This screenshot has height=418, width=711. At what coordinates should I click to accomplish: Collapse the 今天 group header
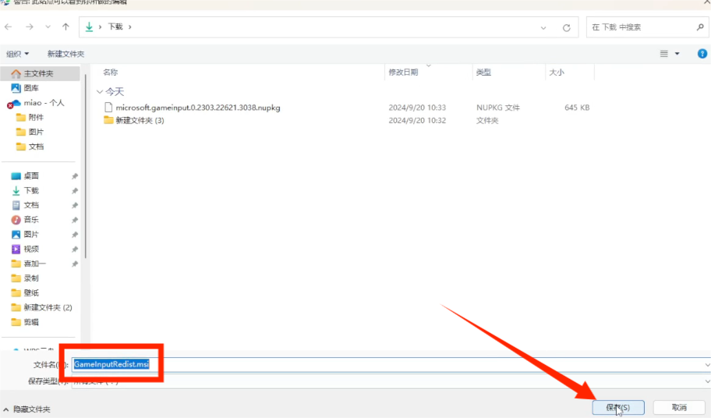tap(99, 91)
